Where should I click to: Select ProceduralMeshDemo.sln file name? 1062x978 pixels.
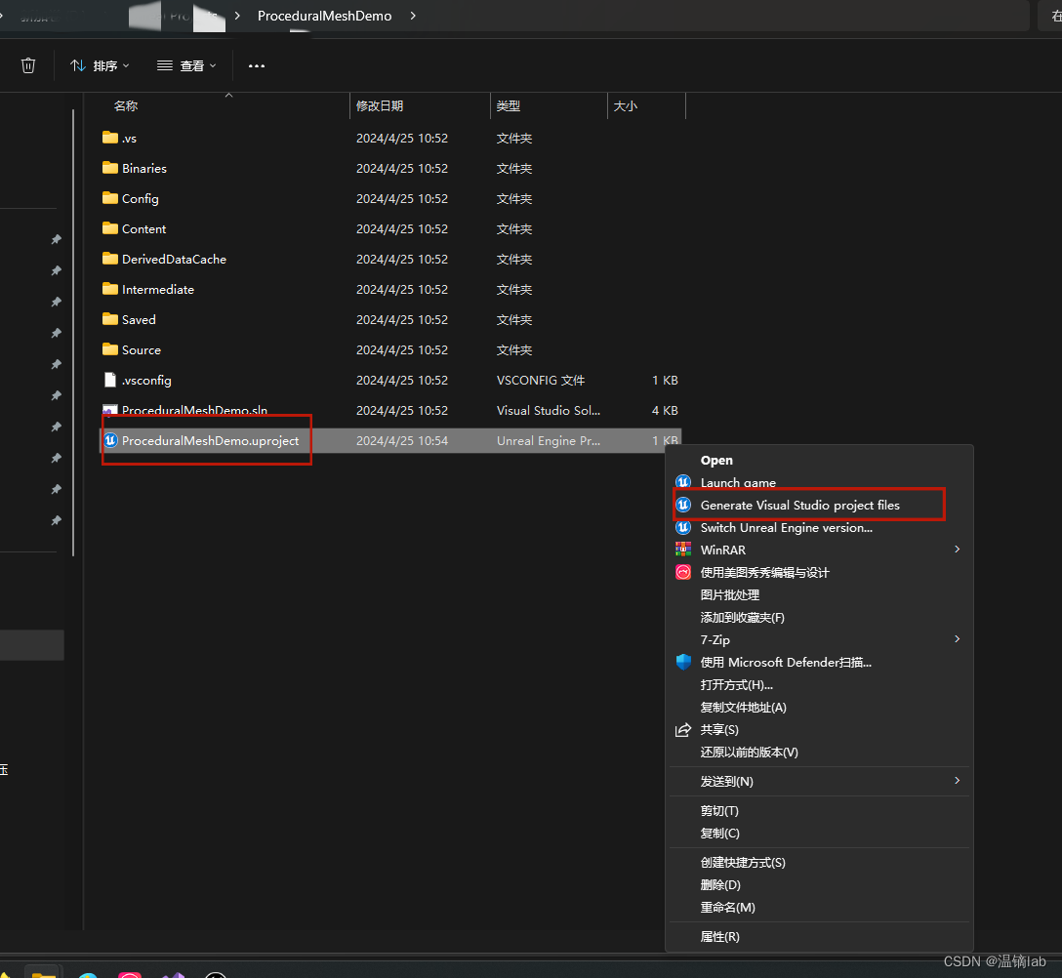tap(194, 411)
